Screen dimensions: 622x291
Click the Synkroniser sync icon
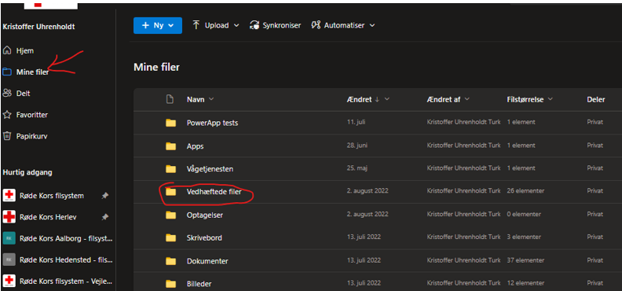pyautogui.click(x=254, y=25)
